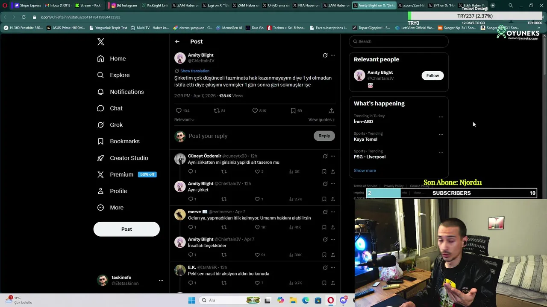
Task: Like Cüneyt Özdemir's reply
Action: pos(257,171)
